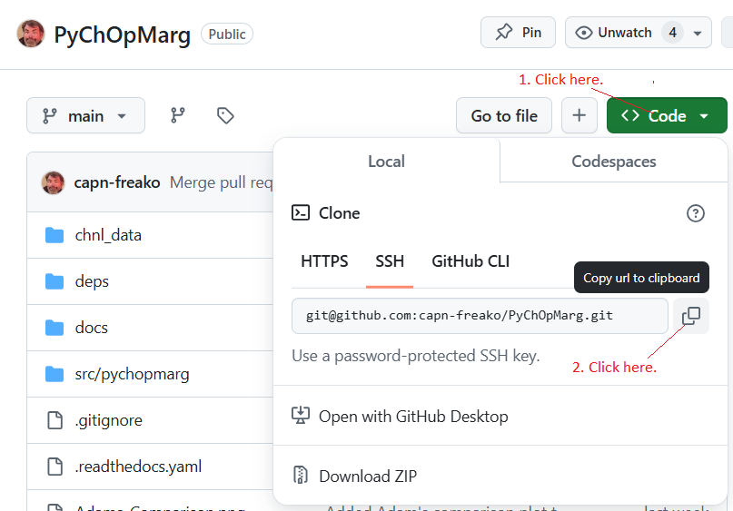This screenshot has width=733, height=511.
Task: Click the repository owner avatar beside PyChOpMarg
Action: 31,34
